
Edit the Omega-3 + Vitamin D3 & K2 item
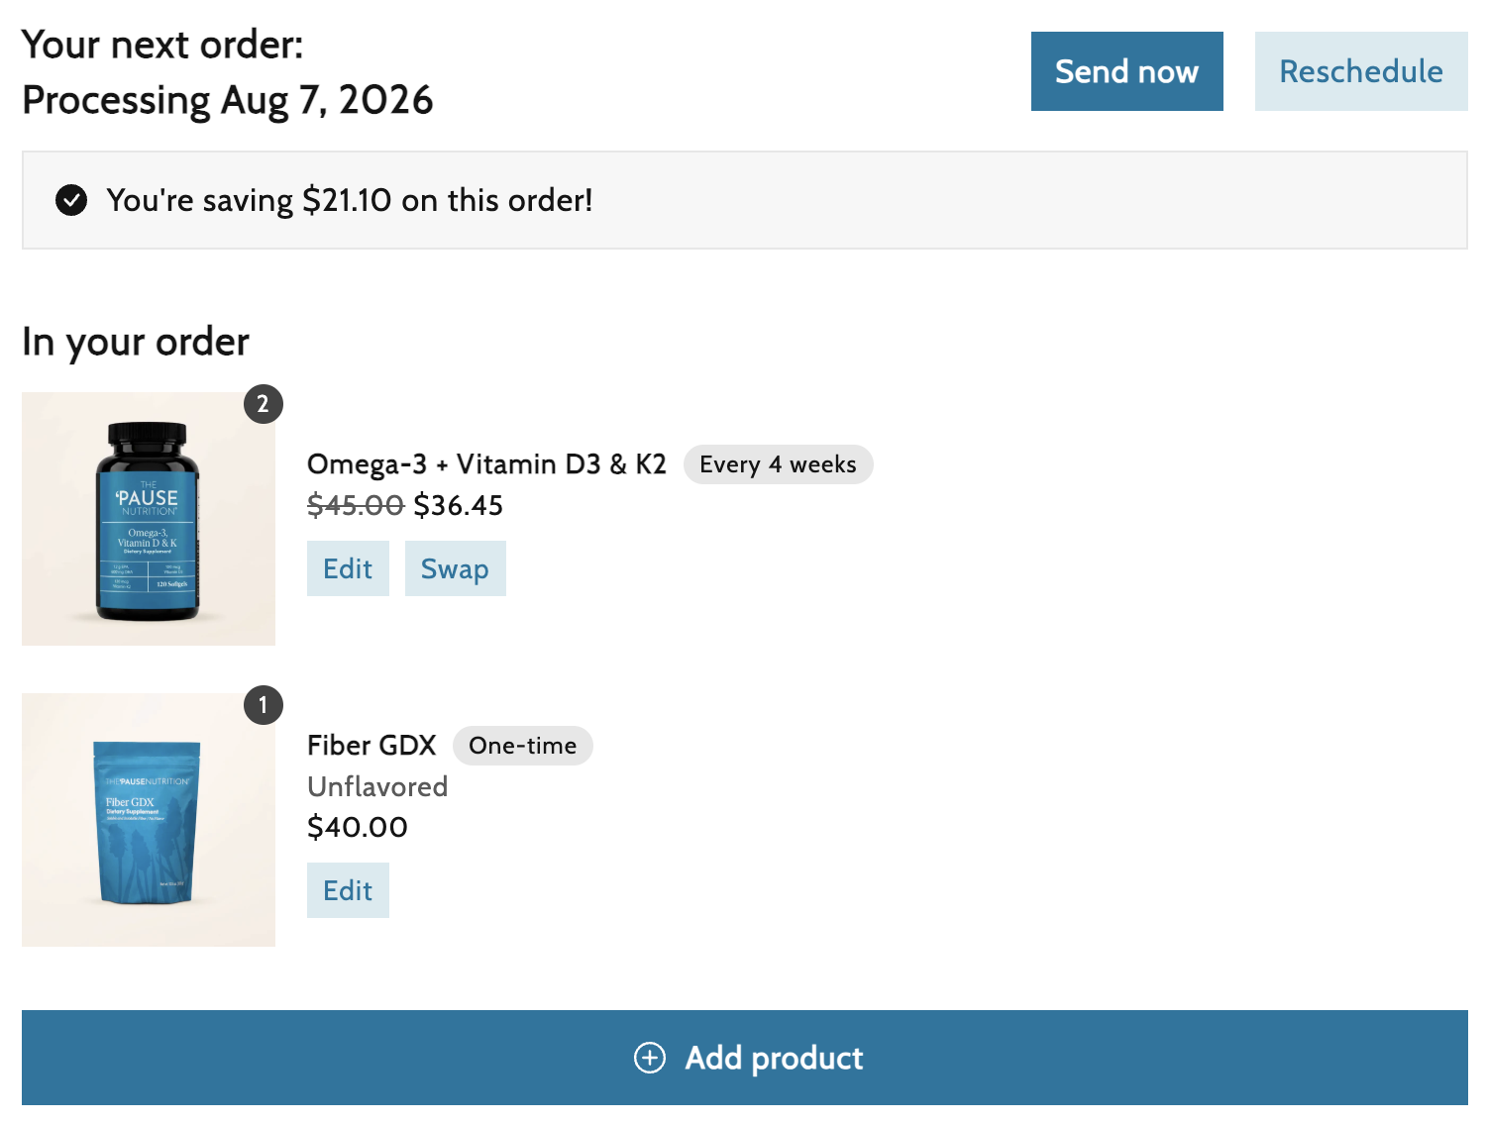tap(348, 568)
